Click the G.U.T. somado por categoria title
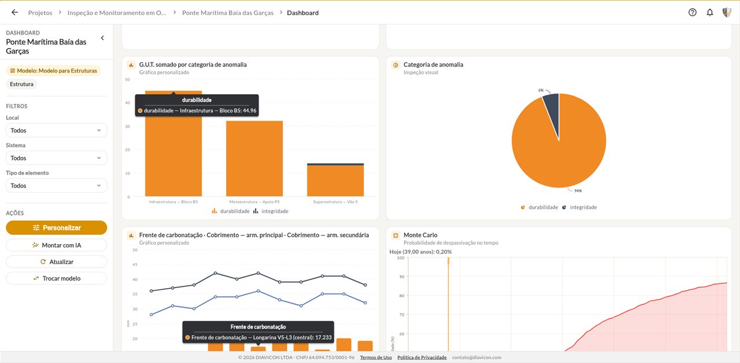 click(x=193, y=65)
